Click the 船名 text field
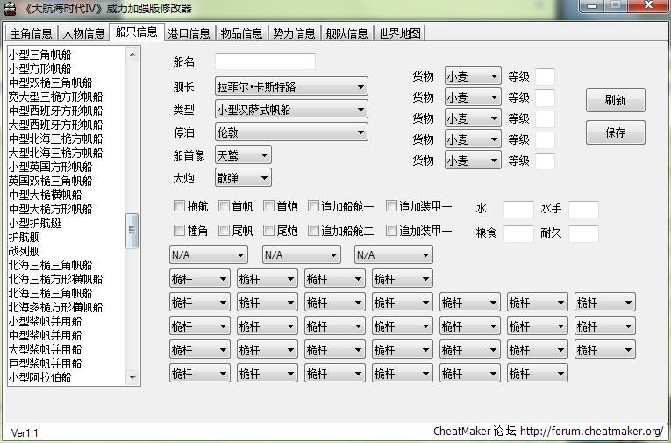The height and width of the screenshot is (443, 671). (x=265, y=61)
